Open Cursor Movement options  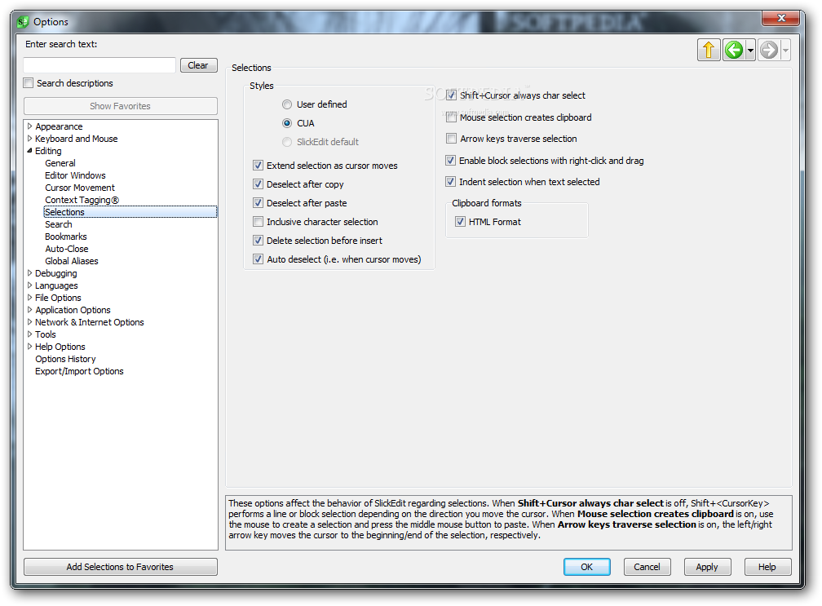[80, 188]
